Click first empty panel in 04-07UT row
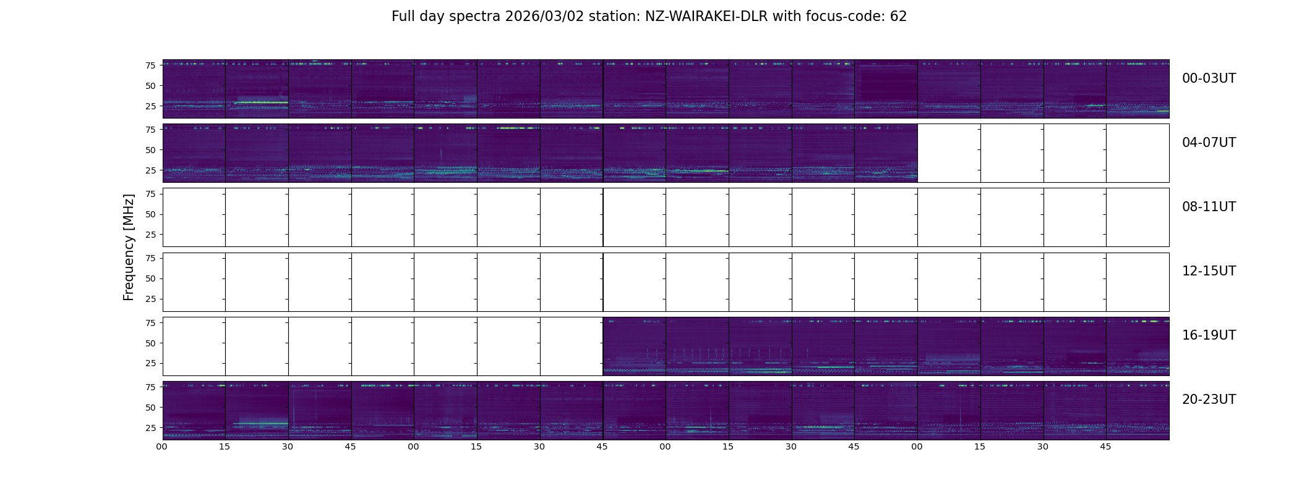This screenshot has height=494, width=1299. [x=949, y=153]
